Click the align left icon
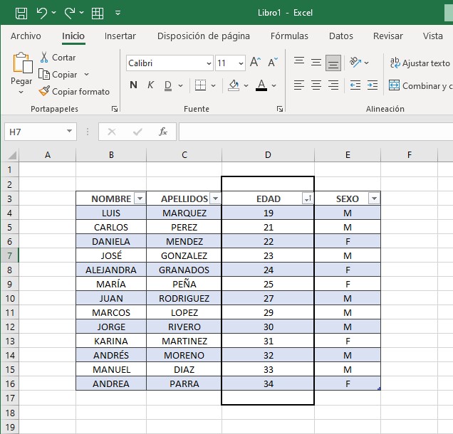The image size is (453, 434). tap(299, 85)
